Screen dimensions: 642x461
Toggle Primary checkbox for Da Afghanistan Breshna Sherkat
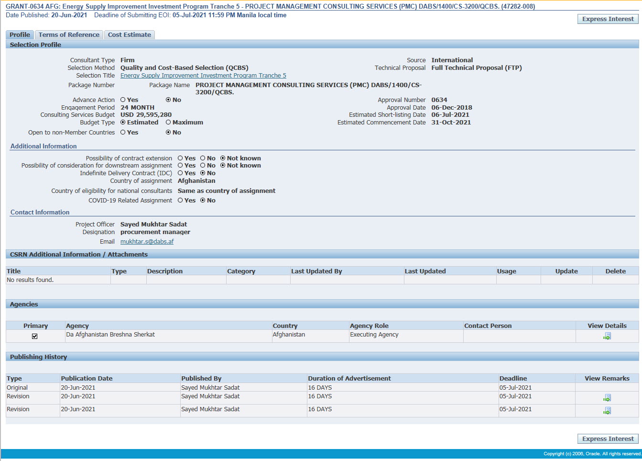click(34, 337)
